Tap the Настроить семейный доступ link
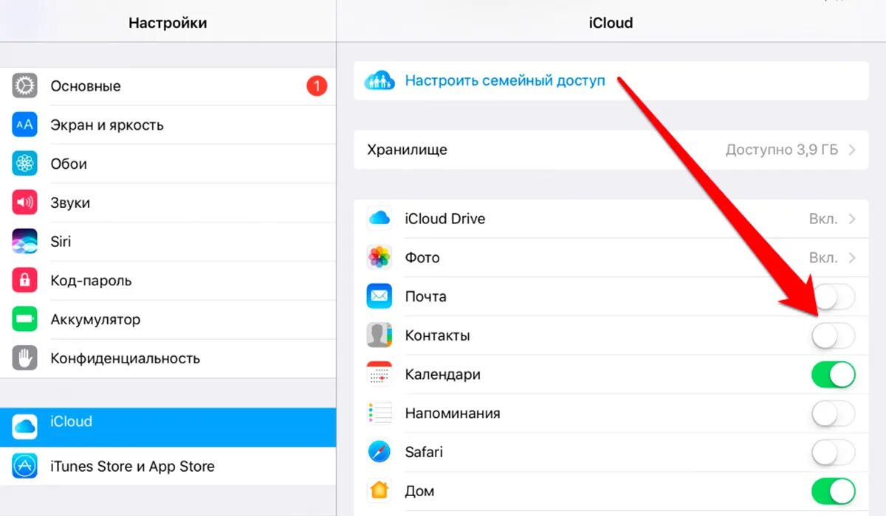 coord(505,81)
